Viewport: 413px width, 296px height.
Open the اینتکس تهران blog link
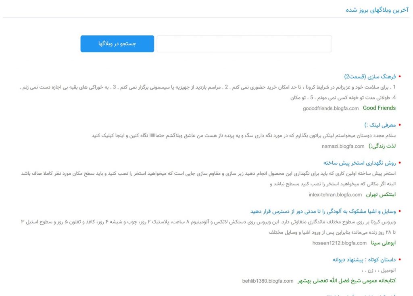(x=381, y=195)
